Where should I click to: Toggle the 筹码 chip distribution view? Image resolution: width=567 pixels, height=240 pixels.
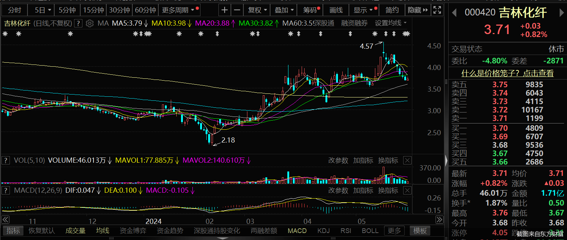(x=310, y=10)
